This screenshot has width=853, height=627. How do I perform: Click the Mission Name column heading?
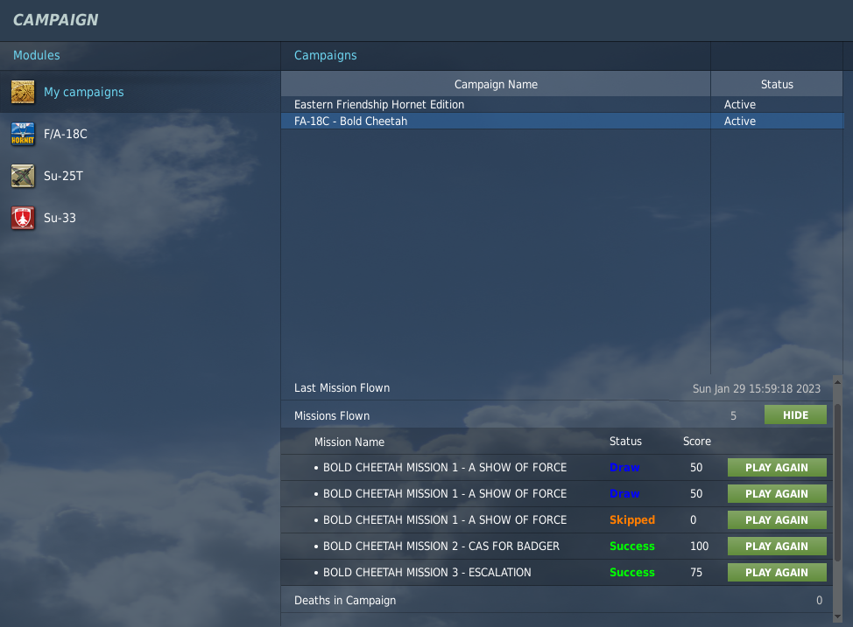[349, 442]
